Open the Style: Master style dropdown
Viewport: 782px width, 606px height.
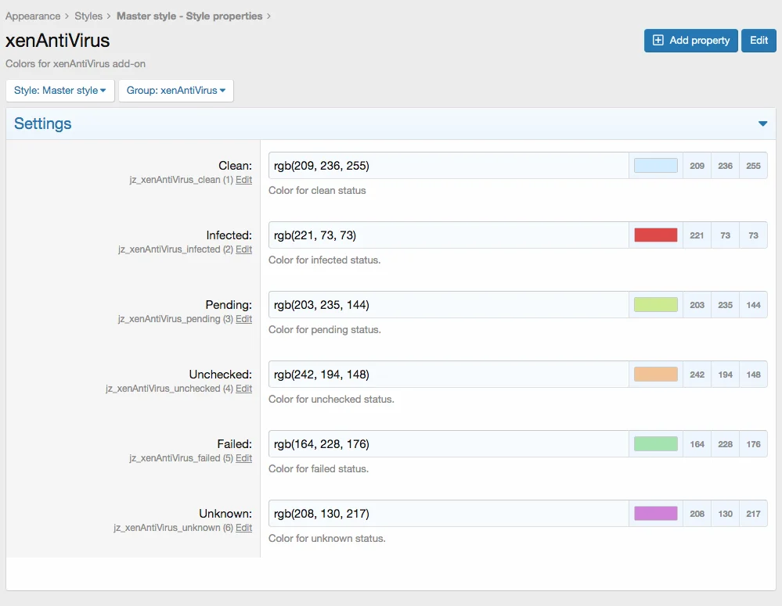(60, 91)
